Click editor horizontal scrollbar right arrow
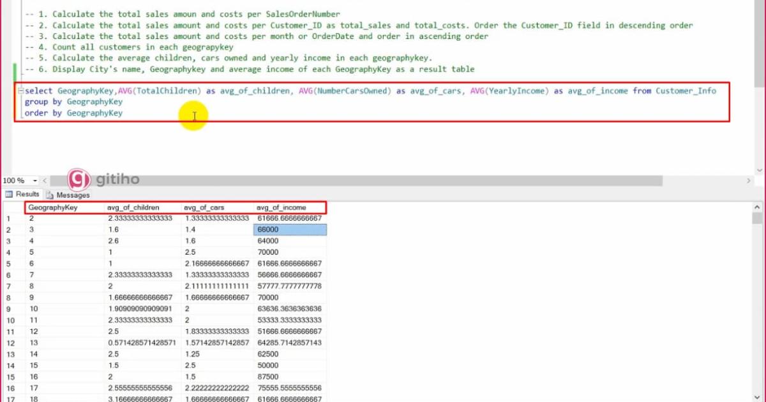Screen dimensions: 766x402 pyautogui.click(x=749, y=181)
